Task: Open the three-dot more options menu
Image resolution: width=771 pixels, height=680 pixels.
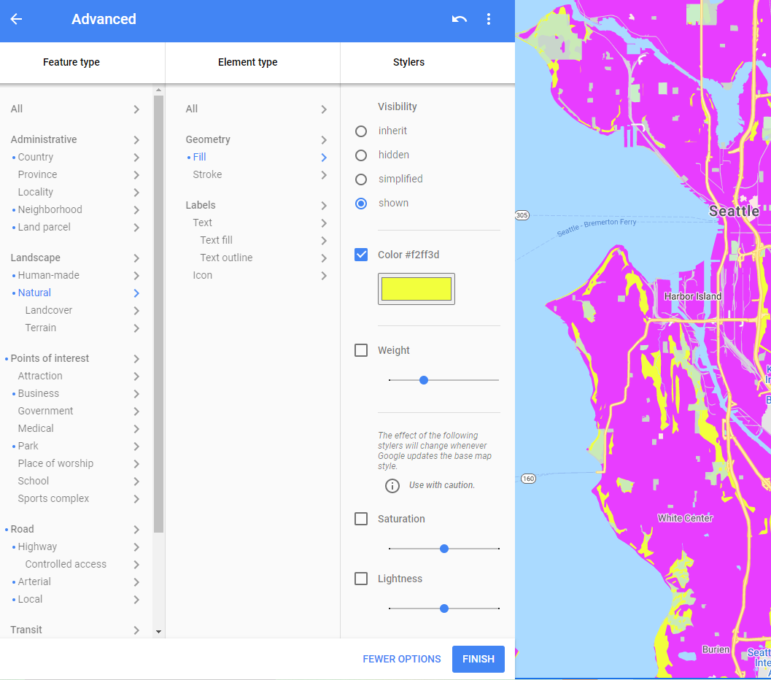Action: coord(489,19)
